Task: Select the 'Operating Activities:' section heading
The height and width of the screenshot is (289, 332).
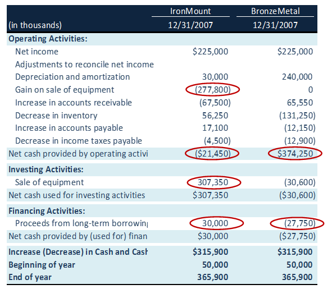Action: point(48,39)
